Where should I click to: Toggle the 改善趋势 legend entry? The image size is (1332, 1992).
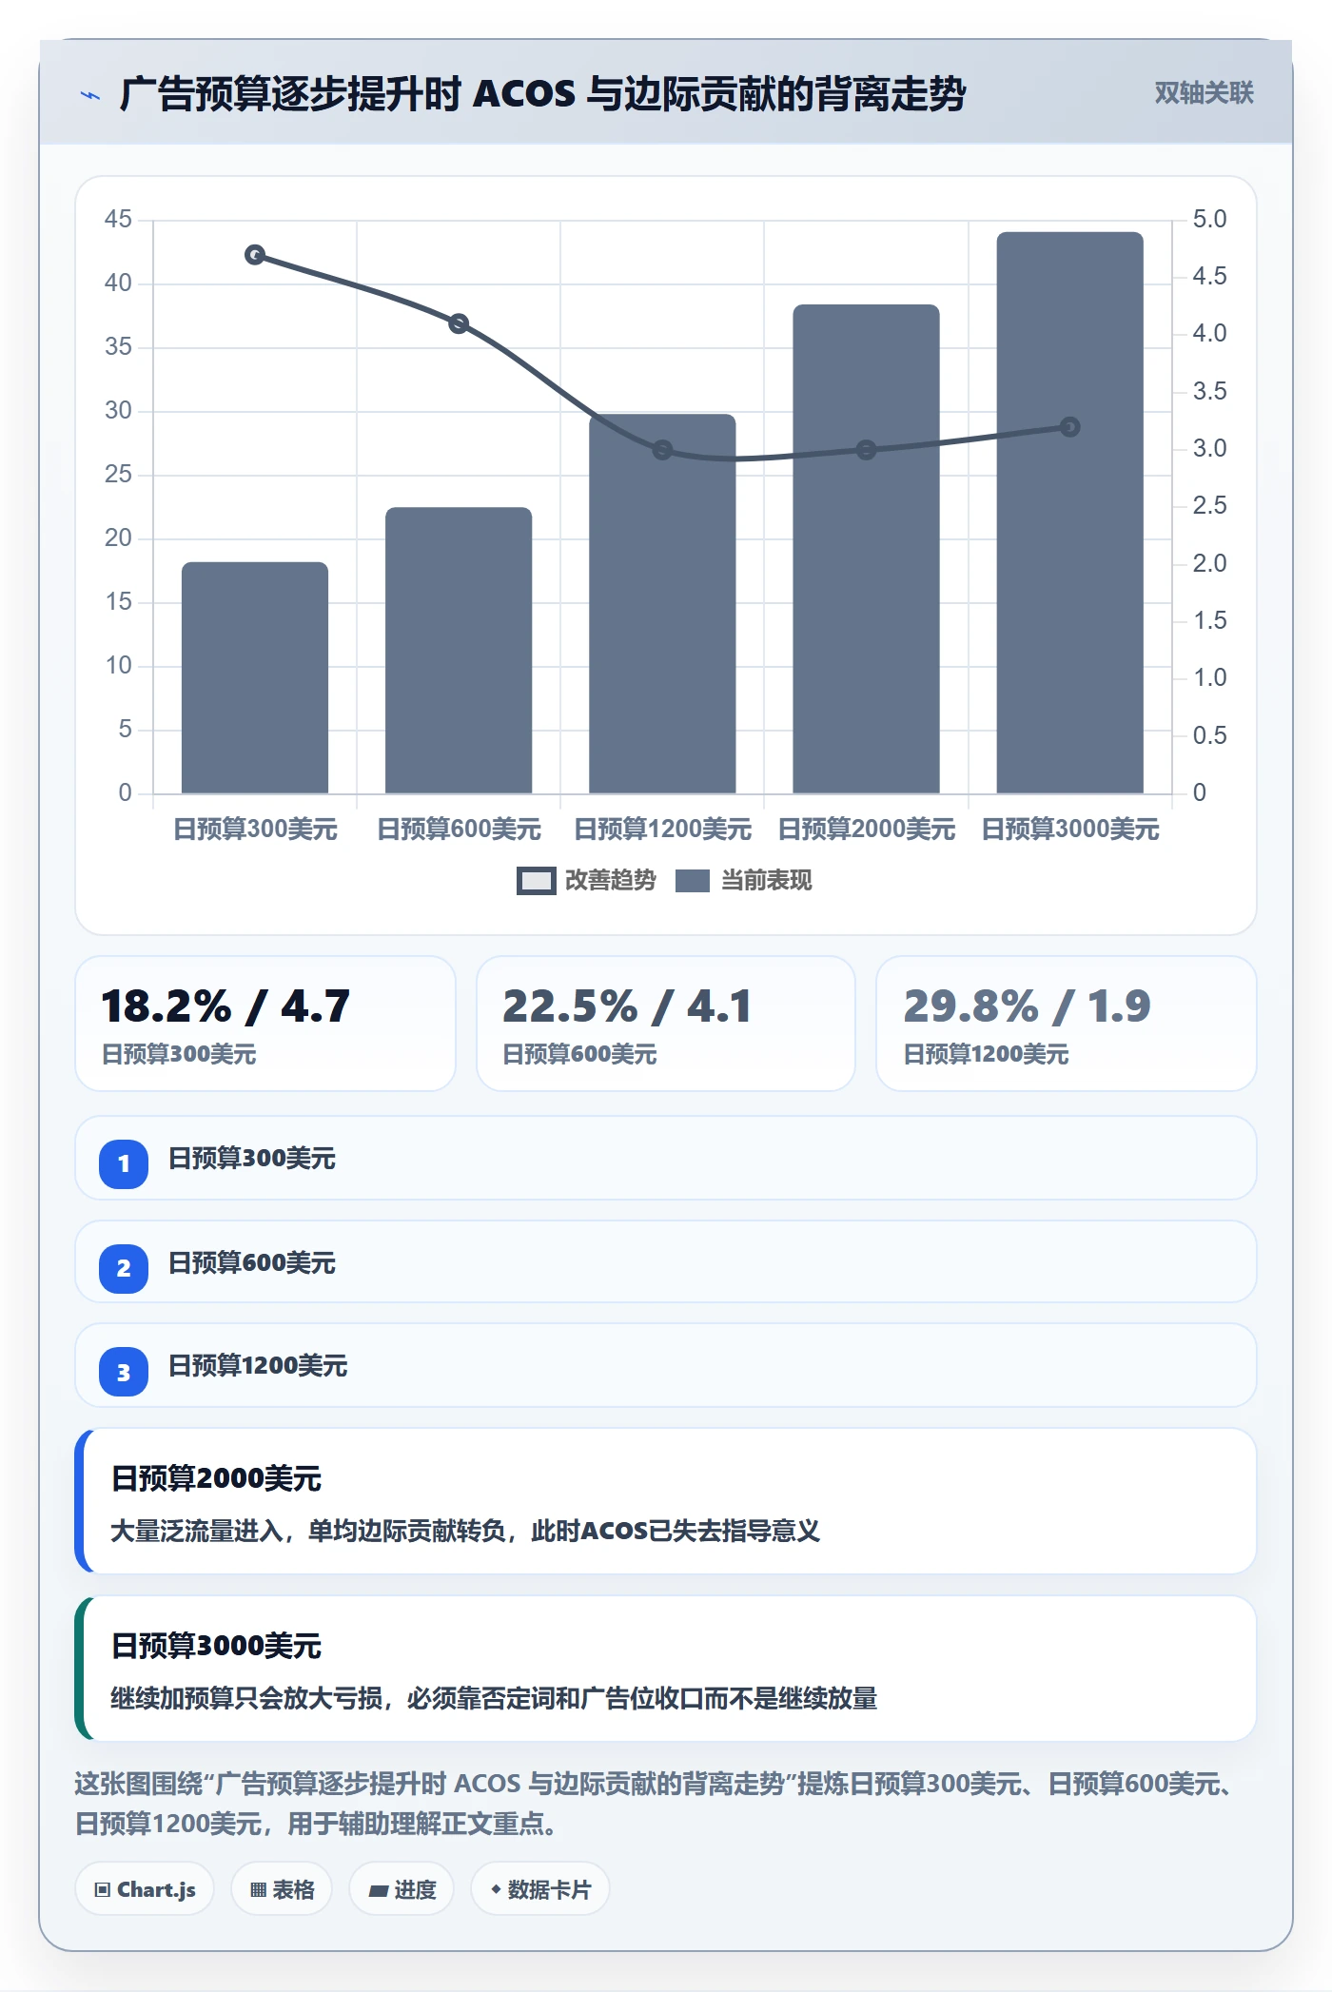click(586, 881)
